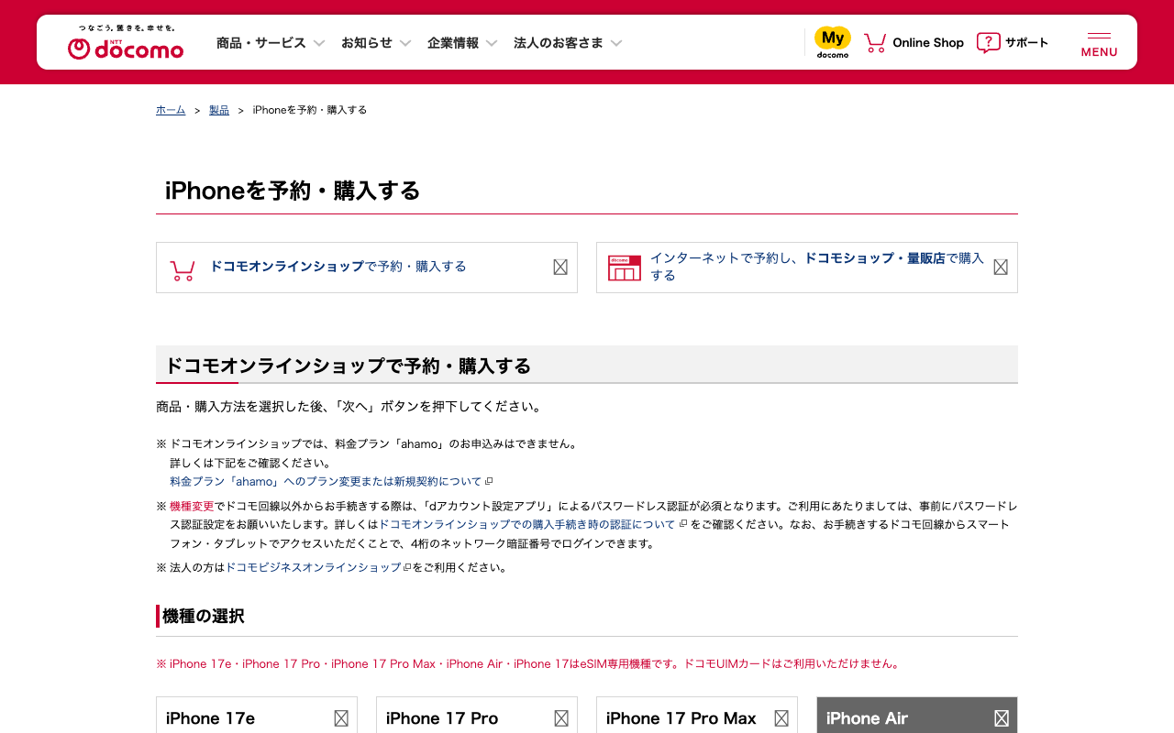Click the 製品 breadcrumb link
Viewport: 1174px width, 733px height.
click(x=219, y=110)
